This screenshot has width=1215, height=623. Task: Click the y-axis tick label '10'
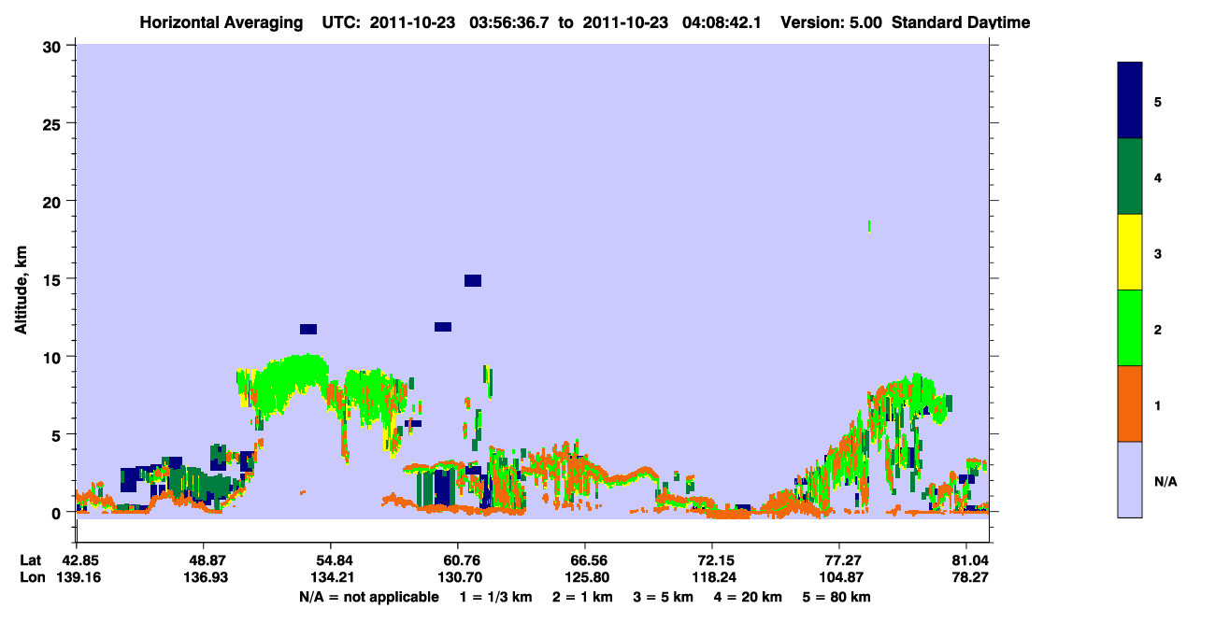tap(54, 357)
